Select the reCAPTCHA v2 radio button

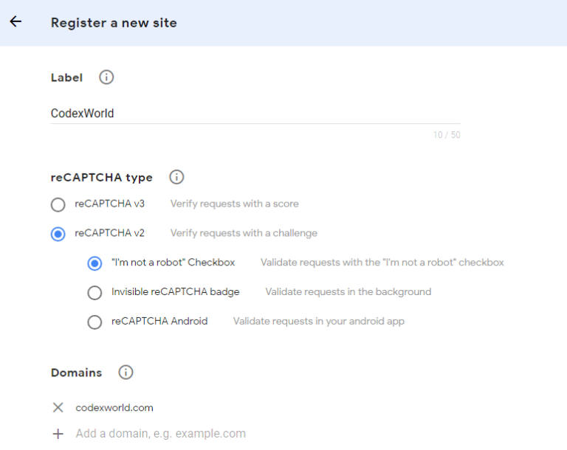(58, 234)
